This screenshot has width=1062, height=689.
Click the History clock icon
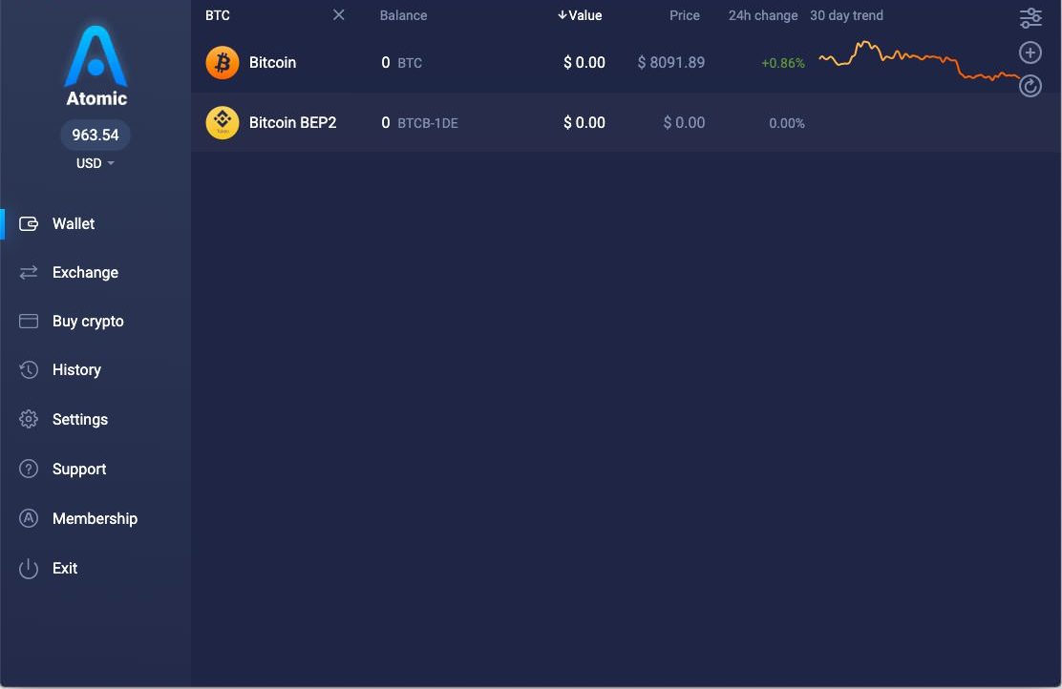[29, 369]
